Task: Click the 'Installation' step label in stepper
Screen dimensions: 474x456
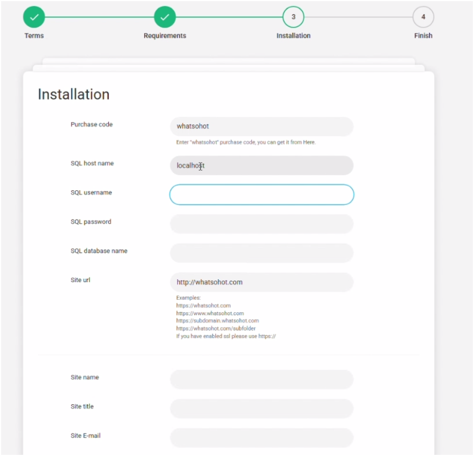Action: point(293,35)
